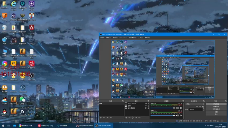Open the Apex Legends desktop shortcut

point(32,30)
